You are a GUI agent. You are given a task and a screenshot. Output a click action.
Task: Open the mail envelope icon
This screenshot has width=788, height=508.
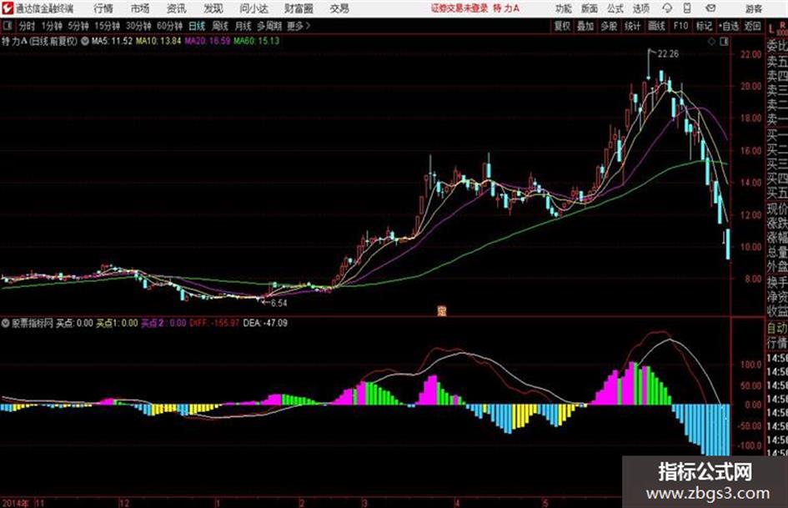(710, 8)
